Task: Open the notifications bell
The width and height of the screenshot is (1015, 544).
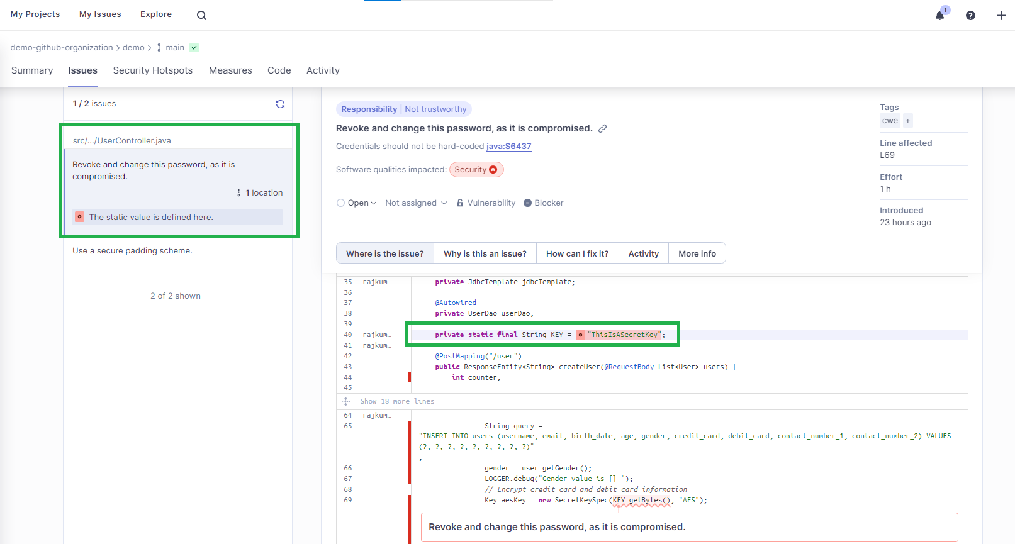Action: point(940,15)
